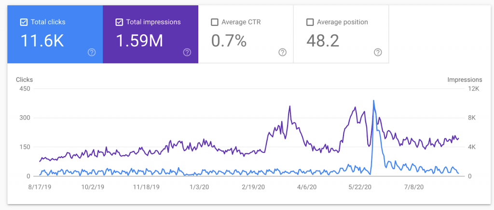Tick the Average position checkbox

point(310,22)
